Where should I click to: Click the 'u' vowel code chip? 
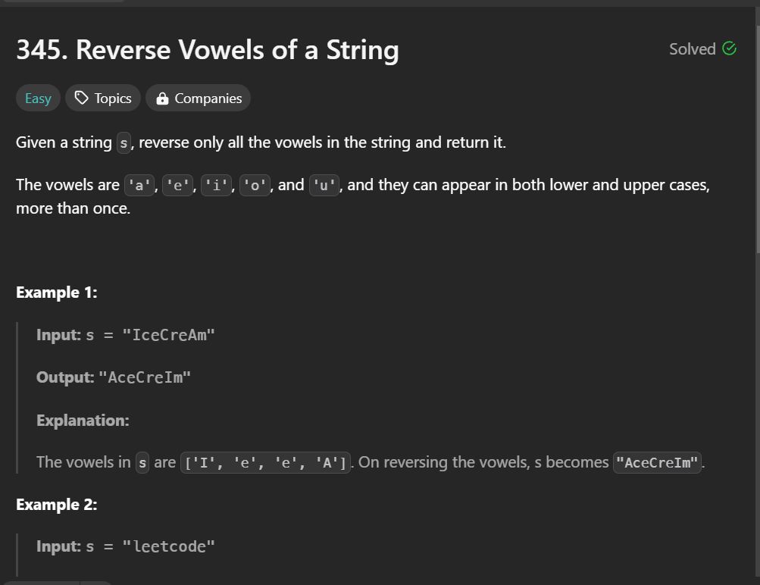coord(324,185)
